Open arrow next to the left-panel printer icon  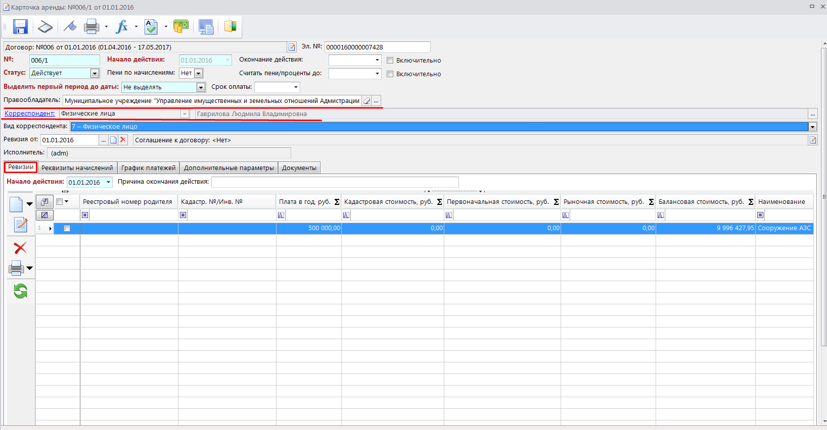pos(29,268)
